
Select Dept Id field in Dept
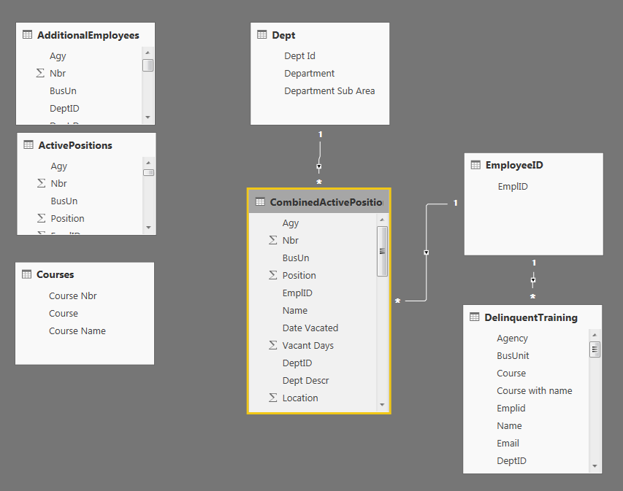(299, 56)
